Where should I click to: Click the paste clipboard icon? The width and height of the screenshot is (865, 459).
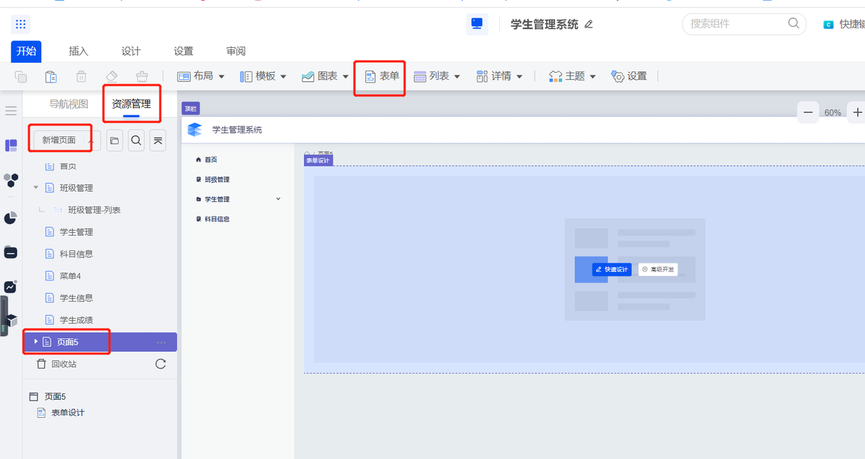51,76
